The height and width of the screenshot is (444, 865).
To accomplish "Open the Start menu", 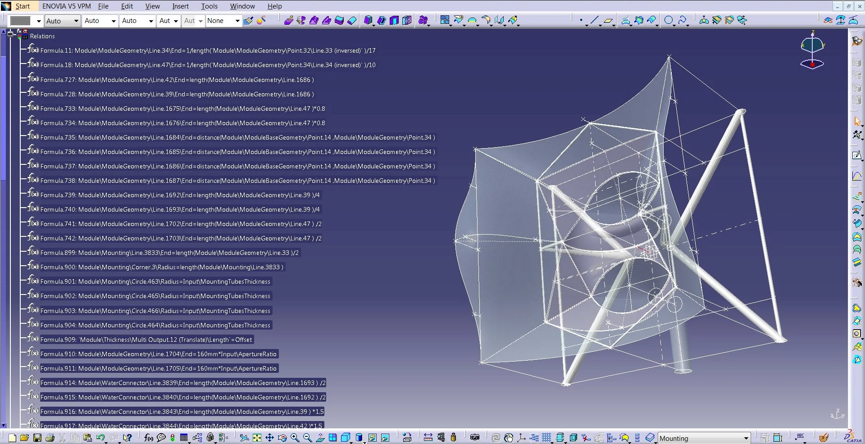I will [x=23, y=6].
